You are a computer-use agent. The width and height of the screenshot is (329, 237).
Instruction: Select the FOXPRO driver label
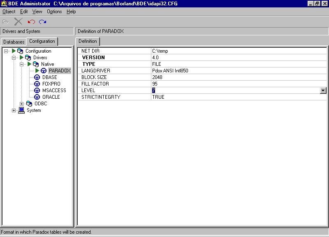[51, 84]
